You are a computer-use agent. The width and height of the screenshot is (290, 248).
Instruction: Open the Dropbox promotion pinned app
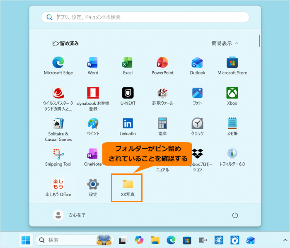pos(197,160)
